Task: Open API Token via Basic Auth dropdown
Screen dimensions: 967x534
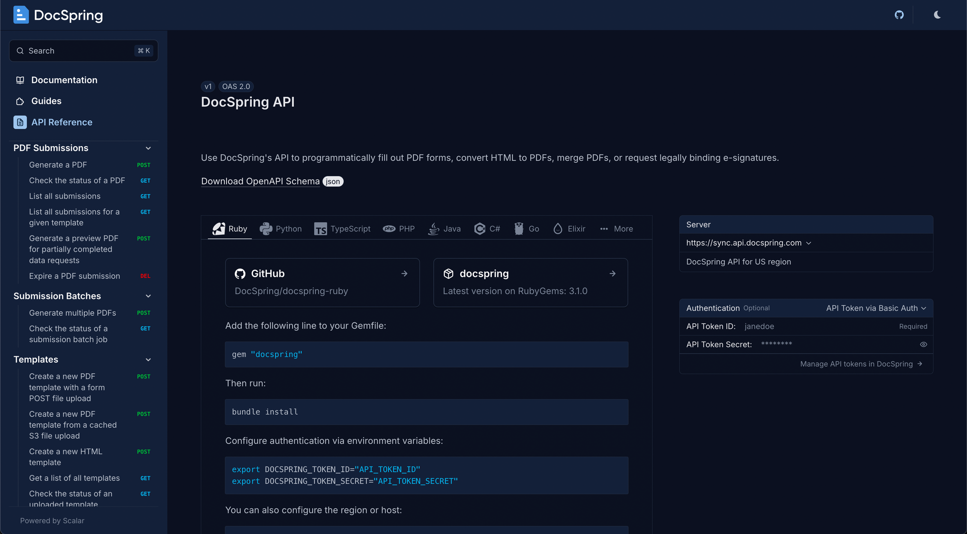Action: 876,308
